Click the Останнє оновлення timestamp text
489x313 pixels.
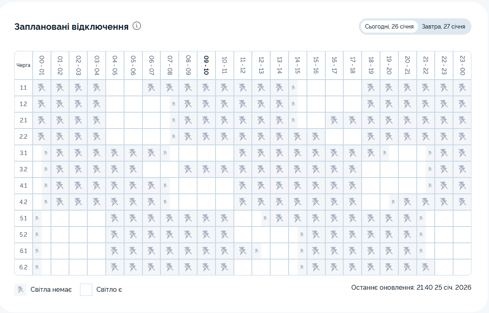tap(411, 288)
